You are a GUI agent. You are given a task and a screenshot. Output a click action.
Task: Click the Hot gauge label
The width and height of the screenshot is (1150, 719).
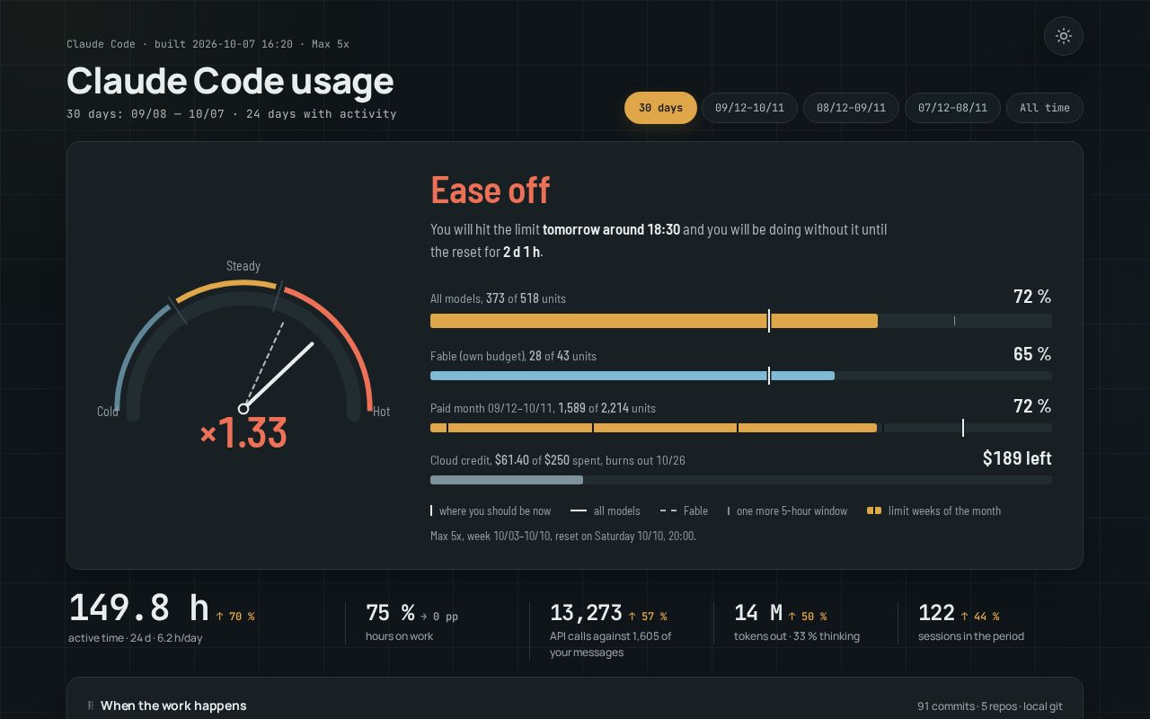point(382,412)
